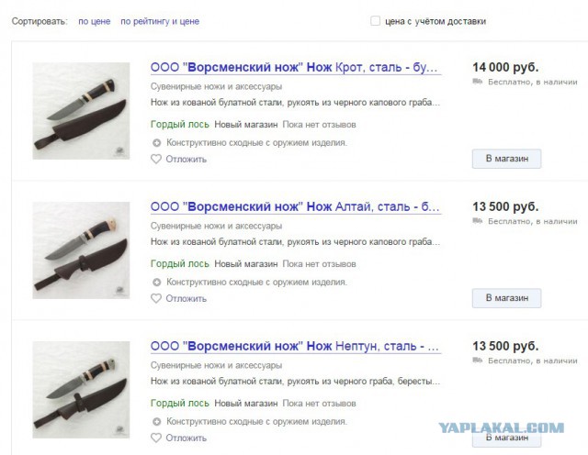The width and height of the screenshot is (588, 455).
Task: Open the Нож Крот product title link
Action: pyautogui.click(x=296, y=67)
